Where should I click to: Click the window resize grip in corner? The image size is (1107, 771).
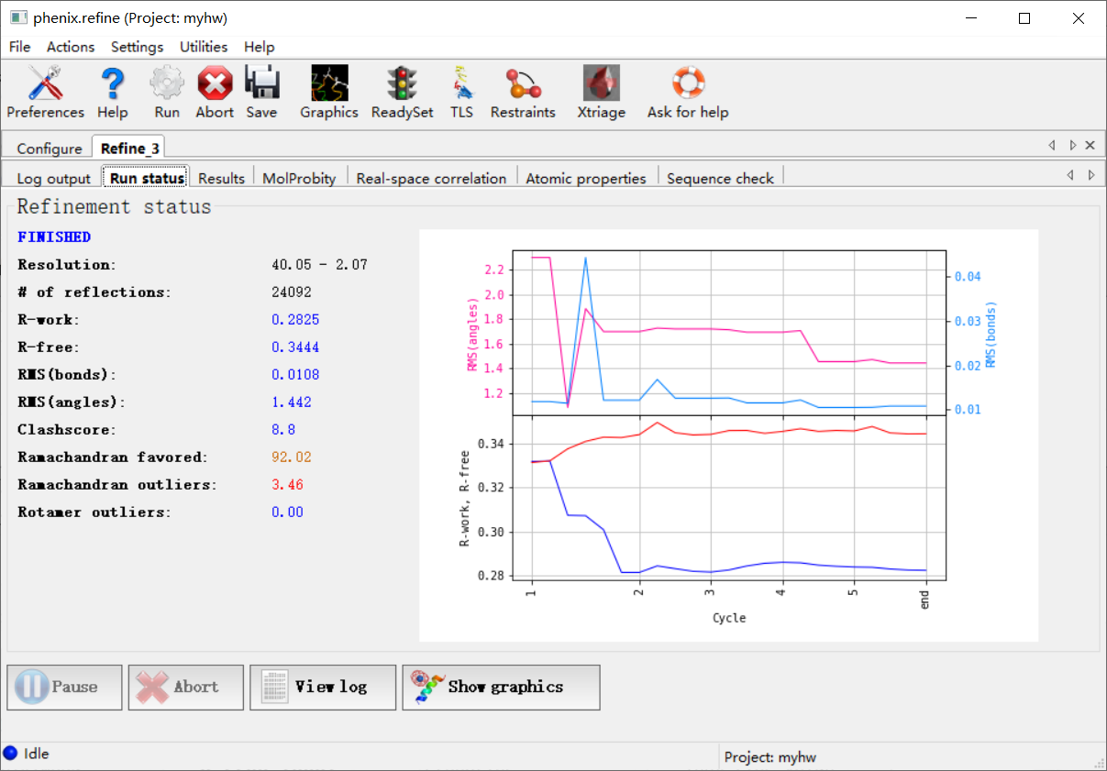point(1100,764)
